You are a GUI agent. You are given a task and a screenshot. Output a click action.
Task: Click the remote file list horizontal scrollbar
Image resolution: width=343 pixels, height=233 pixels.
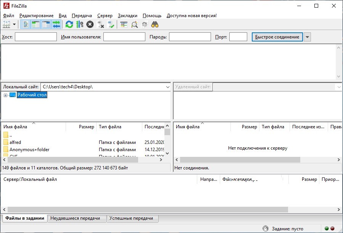tap(240, 160)
